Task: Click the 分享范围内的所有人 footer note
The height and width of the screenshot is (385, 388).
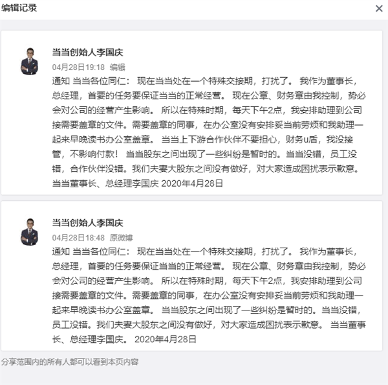Action: (x=70, y=362)
